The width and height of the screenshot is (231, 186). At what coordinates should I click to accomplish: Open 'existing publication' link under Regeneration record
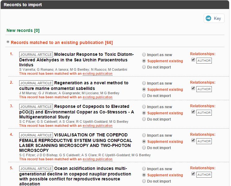pyautogui.click(x=97, y=97)
